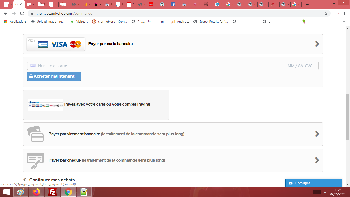Click the cheque and pen icon
This screenshot has width=350, height=197.
[x=35, y=161]
